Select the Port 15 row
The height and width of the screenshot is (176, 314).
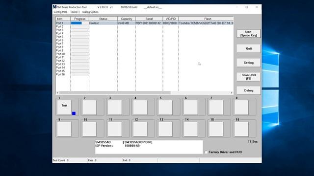[144, 71]
